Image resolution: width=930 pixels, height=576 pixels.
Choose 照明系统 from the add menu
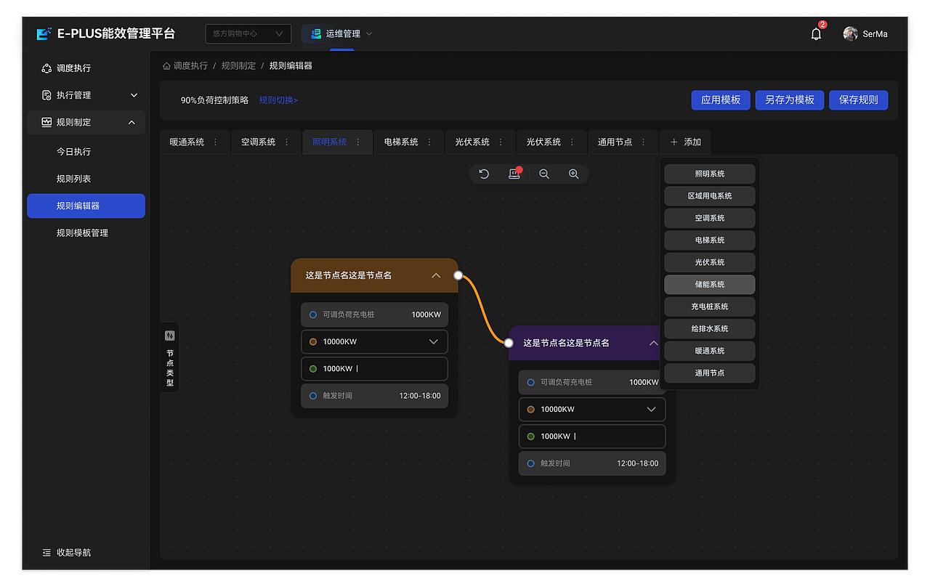point(710,174)
